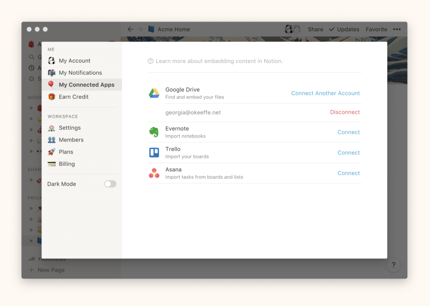Select My Connected Apps section
This screenshot has height=306, width=430.
pyautogui.click(x=82, y=85)
